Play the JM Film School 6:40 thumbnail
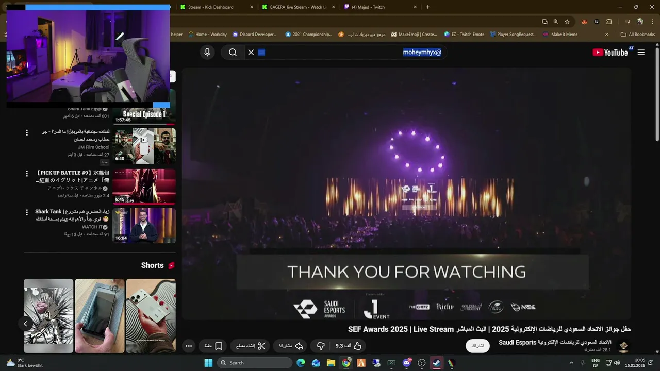Viewport: 660px width, 371px height. pyautogui.click(x=144, y=146)
